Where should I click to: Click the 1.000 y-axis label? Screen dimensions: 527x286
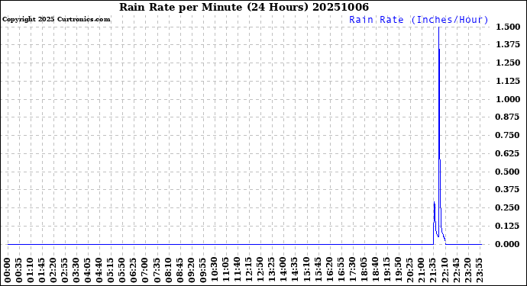point(507,99)
